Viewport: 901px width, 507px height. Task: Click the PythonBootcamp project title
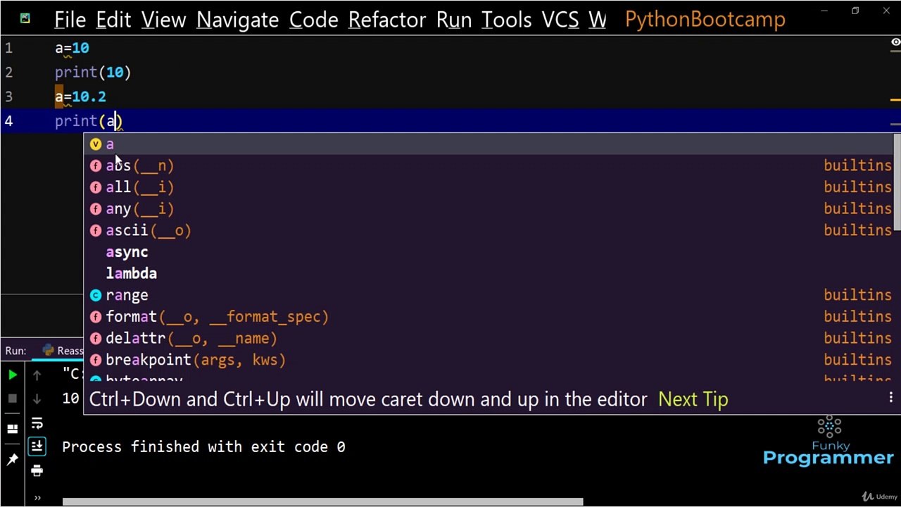pyautogui.click(x=705, y=20)
